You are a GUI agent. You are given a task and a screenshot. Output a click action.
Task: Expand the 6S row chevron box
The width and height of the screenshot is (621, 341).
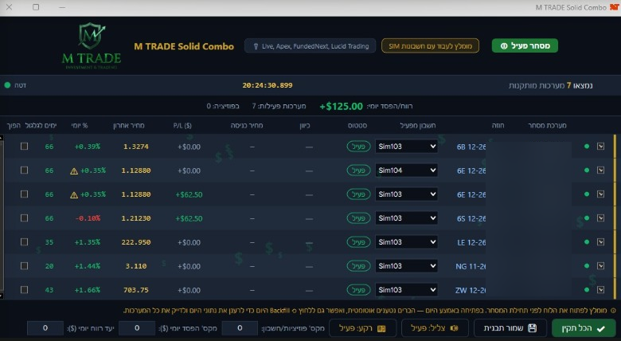601,218
